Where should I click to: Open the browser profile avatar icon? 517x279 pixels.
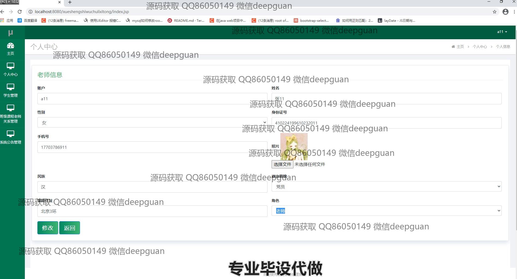click(505, 12)
